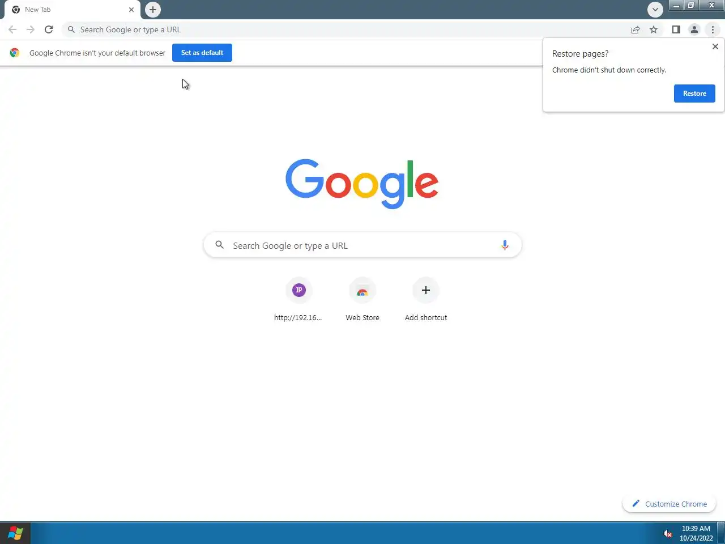This screenshot has height=544, width=725.
Task: Click Add shortcut plus tile
Action: (x=426, y=300)
